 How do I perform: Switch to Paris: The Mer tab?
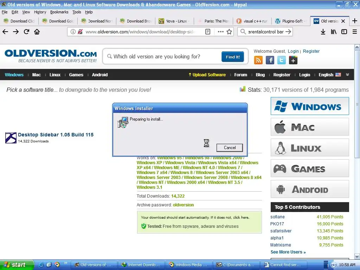pyautogui.click(x=213, y=21)
